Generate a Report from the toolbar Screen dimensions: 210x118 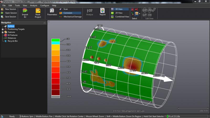pos(102,11)
